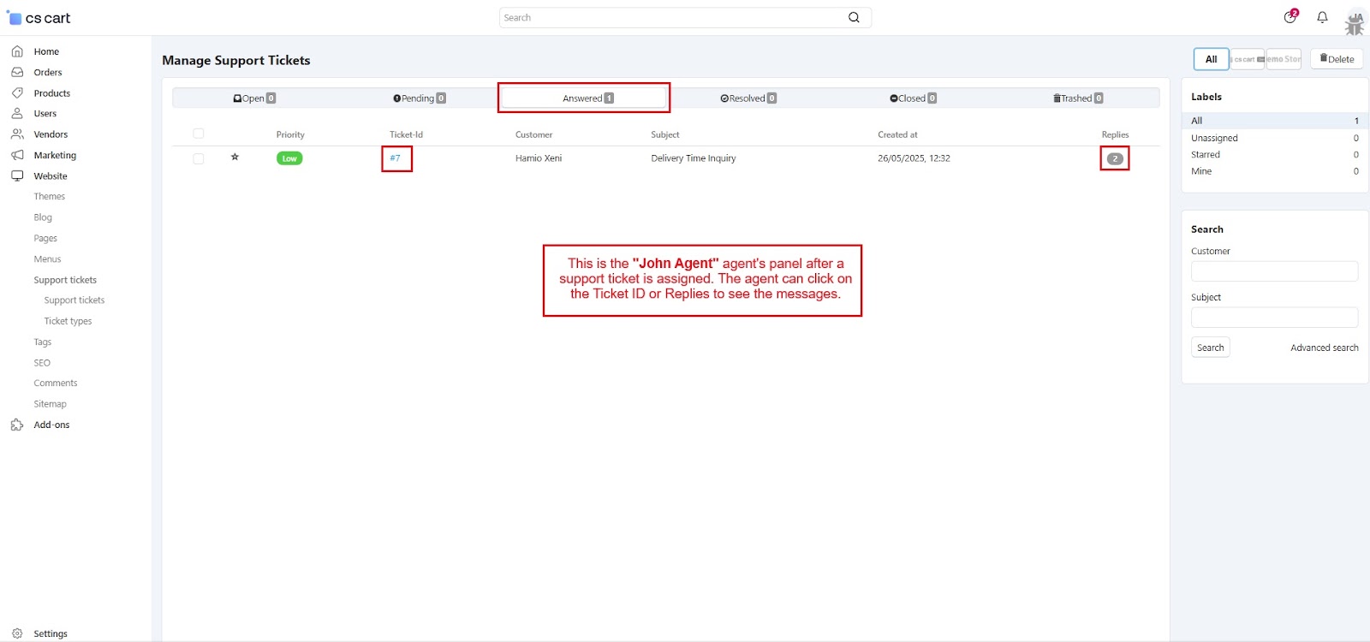Check the ticket #7 row checkbox
The height and width of the screenshot is (642, 1370).
coord(199,158)
